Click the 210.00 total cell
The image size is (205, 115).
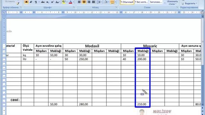[x=143, y=104]
